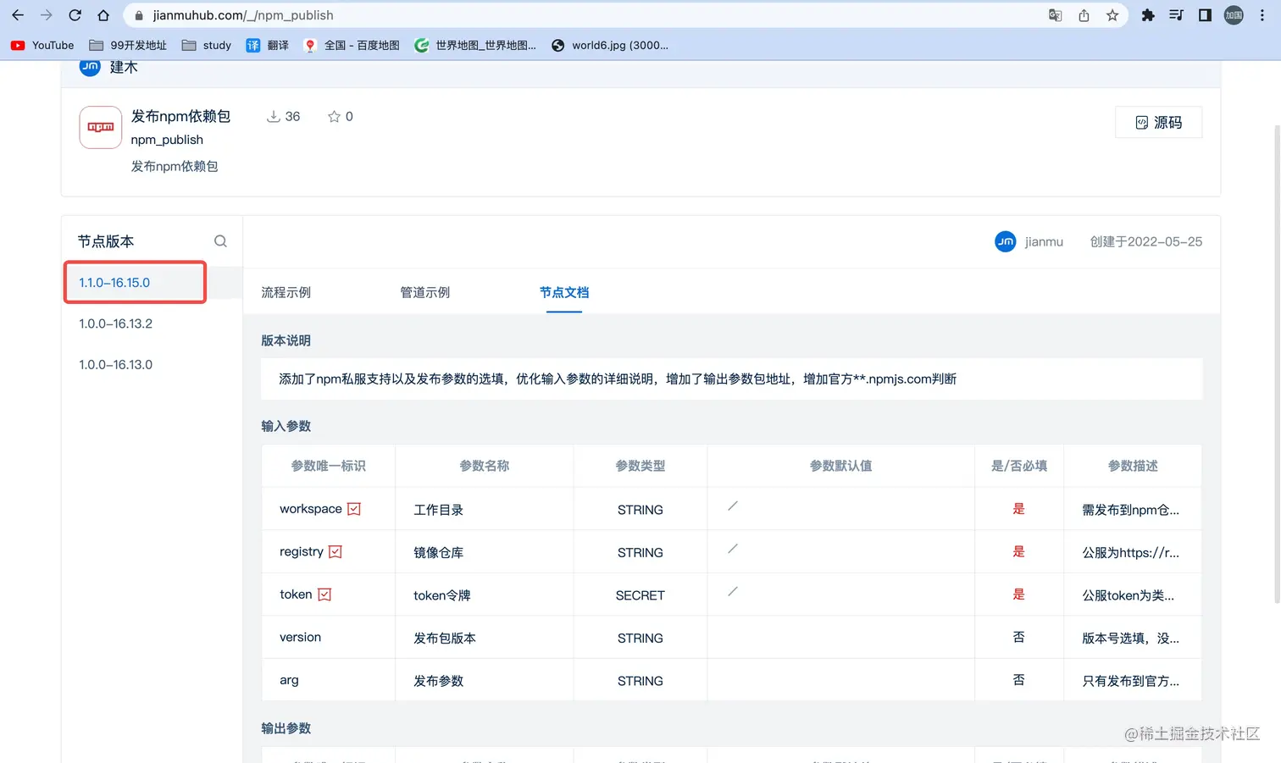Open the 翻译 bookmark
The width and height of the screenshot is (1281, 763).
coord(267,46)
